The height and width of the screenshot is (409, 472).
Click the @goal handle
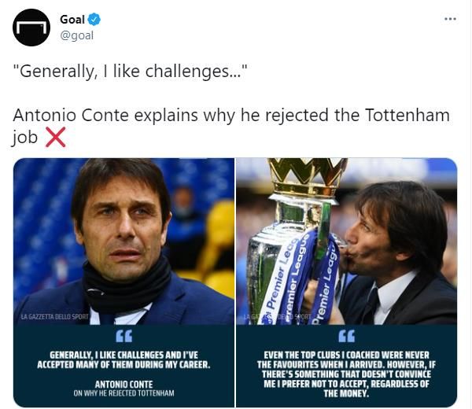pyautogui.click(x=76, y=35)
